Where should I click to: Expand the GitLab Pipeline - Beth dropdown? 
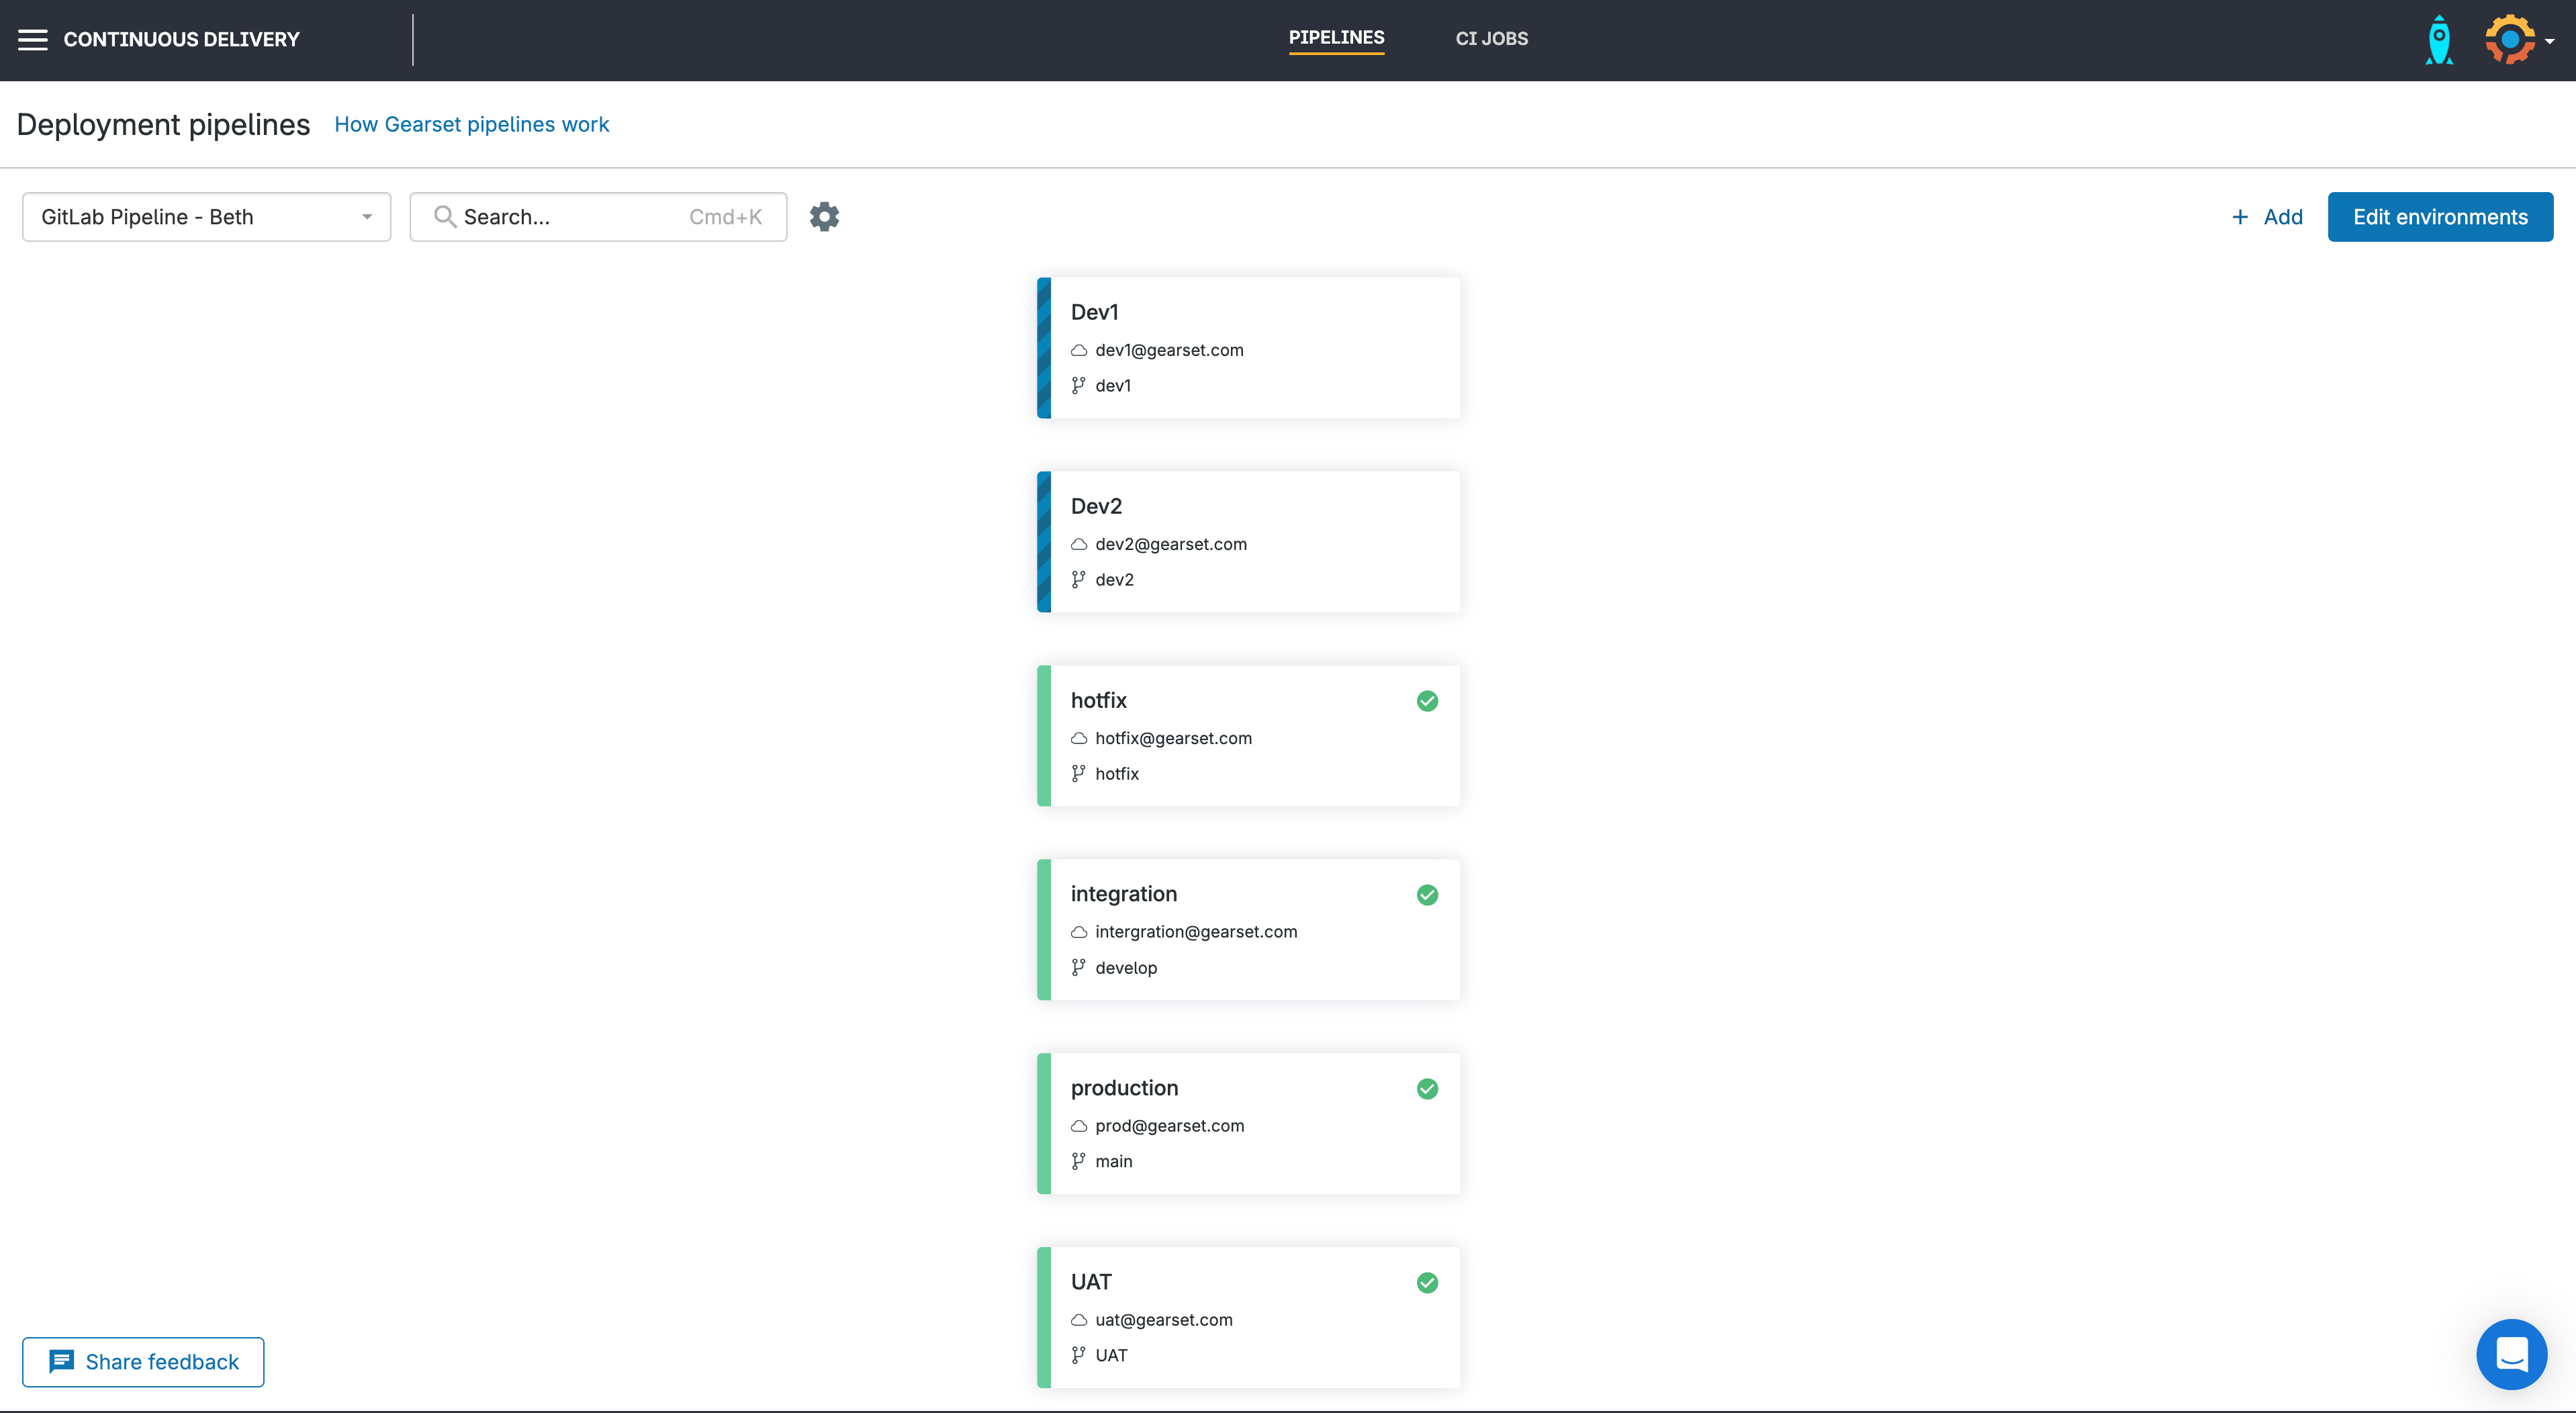(206, 217)
